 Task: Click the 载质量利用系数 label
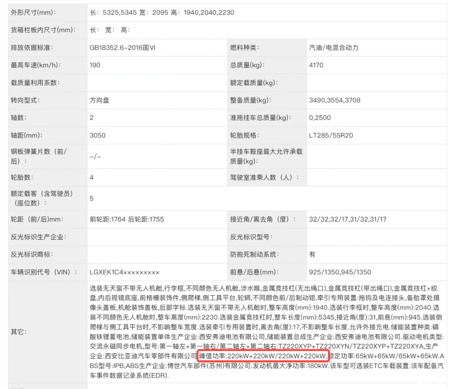point(35,83)
